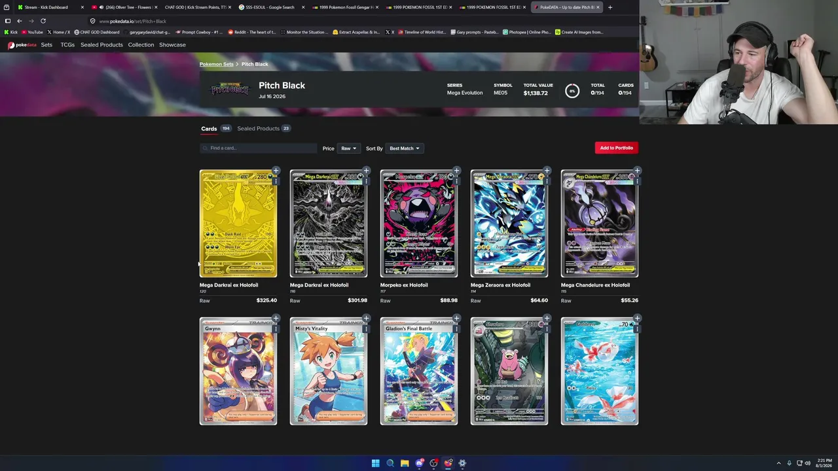Screen dimensions: 838x471
Task: Click the Find a card search field
Action: (258, 148)
